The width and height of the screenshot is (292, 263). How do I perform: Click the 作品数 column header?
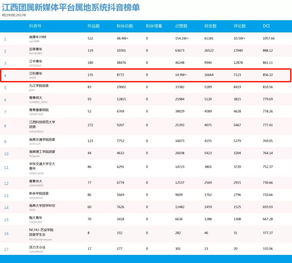(x=94, y=26)
